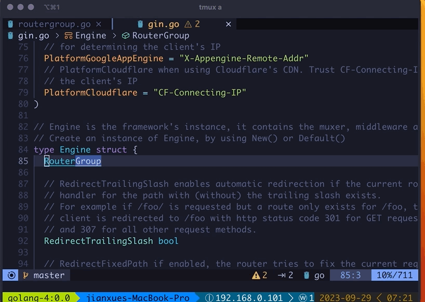Click the tab-indent icon in statusline
This screenshot has height=302, width=425.
pyautogui.click(x=282, y=276)
